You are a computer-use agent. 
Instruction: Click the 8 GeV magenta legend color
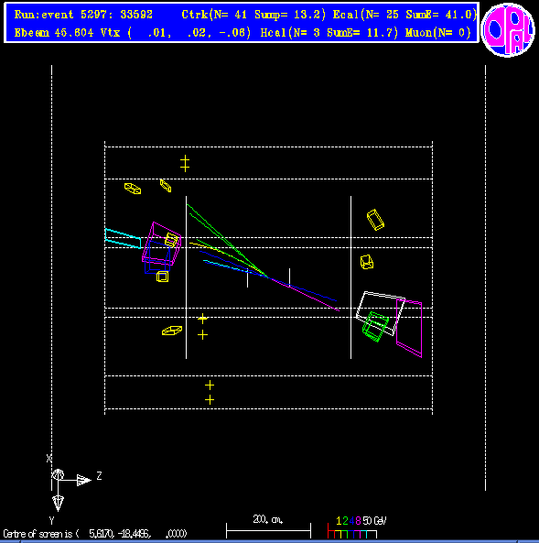(358, 520)
